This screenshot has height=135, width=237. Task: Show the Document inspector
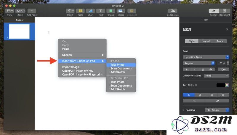click(224, 11)
